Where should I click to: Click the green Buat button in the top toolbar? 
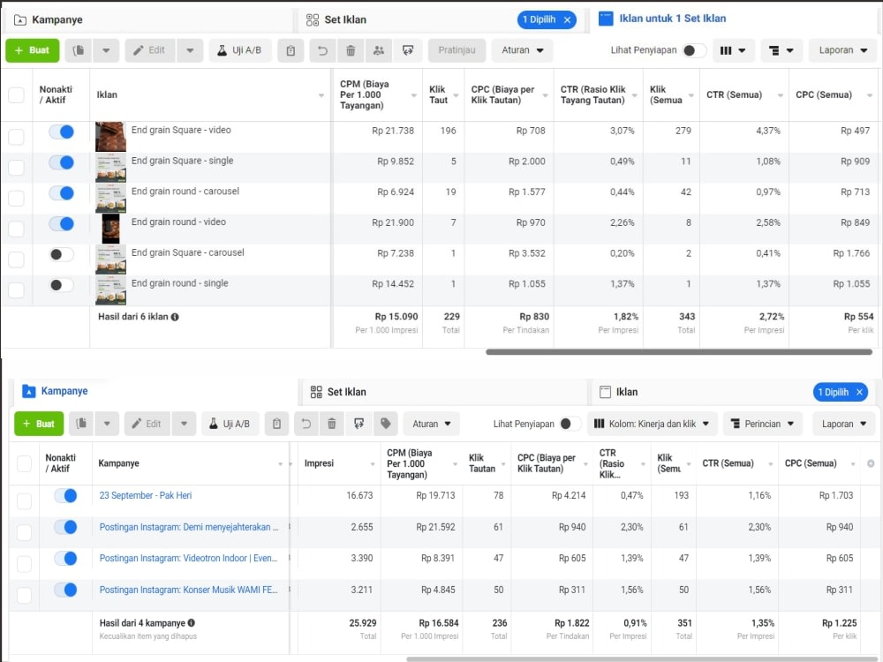(32, 50)
